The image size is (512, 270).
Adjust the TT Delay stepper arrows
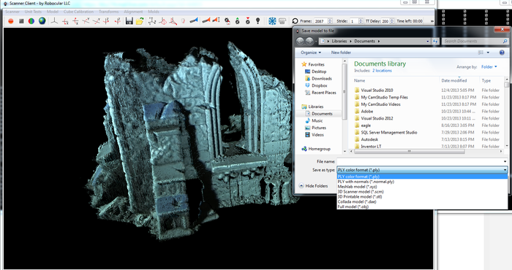(392, 21)
